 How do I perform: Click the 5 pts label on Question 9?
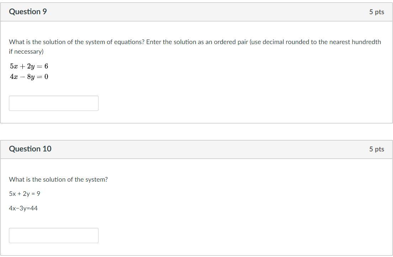[376, 12]
